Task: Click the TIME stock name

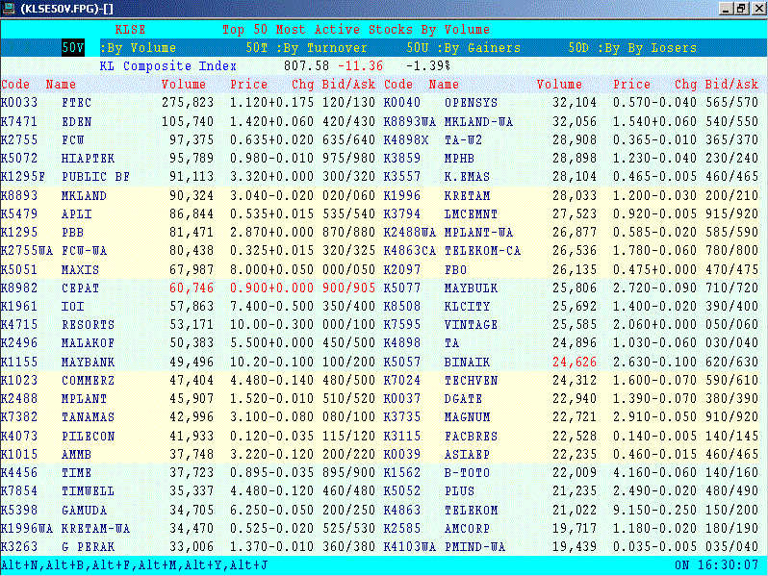Action: coord(77,473)
